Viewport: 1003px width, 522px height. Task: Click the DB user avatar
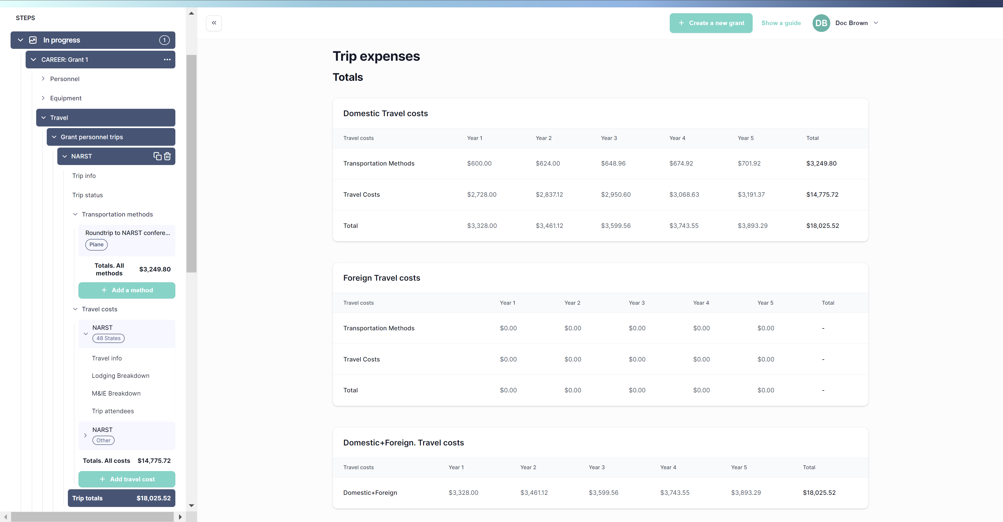[x=821, y=23]
